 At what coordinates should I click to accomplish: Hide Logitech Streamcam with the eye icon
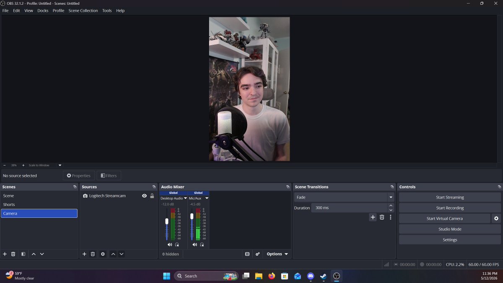click(x=144, y=196)
